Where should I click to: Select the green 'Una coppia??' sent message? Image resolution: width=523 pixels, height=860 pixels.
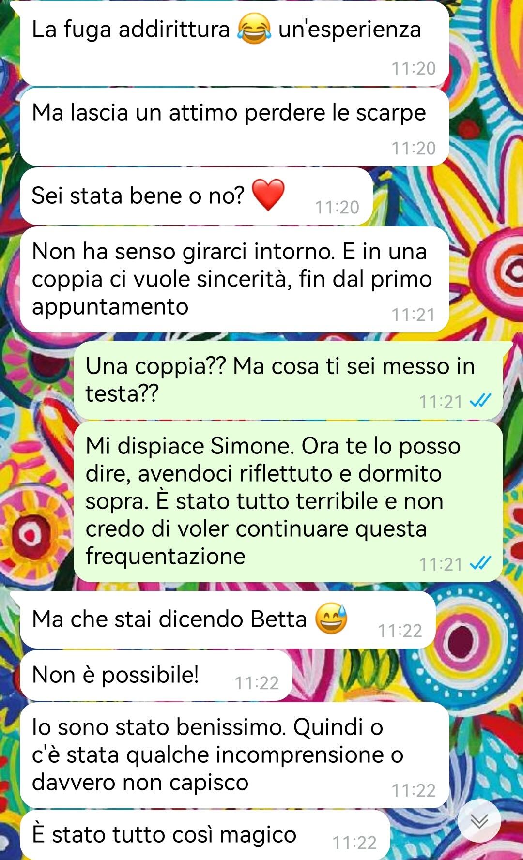288,380
